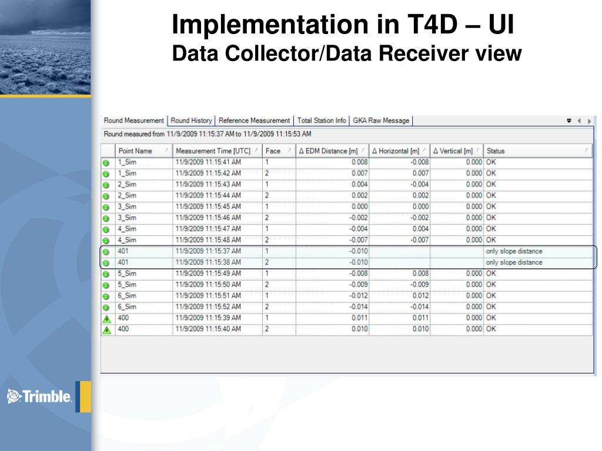
Task: Click green status icon for 401 at 11:15:38
Action: [x=106, y=263]
